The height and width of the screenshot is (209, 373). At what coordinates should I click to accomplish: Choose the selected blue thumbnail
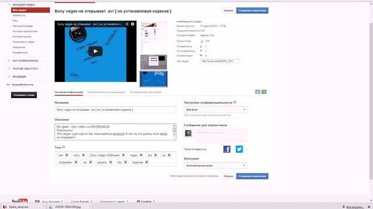(153, 79)
